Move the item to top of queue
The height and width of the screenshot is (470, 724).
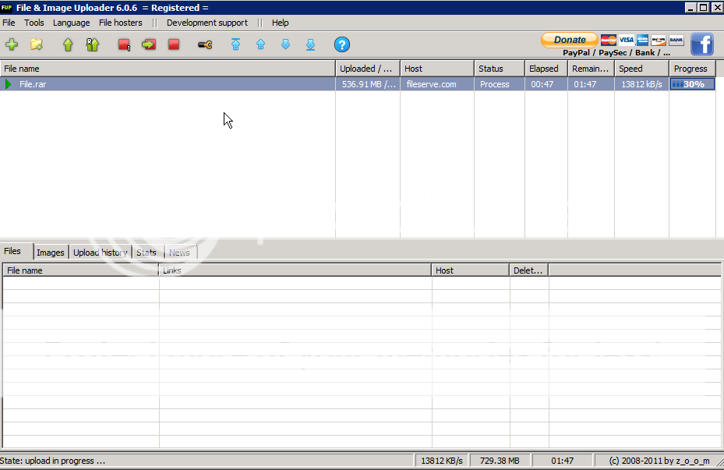(235, 44)
